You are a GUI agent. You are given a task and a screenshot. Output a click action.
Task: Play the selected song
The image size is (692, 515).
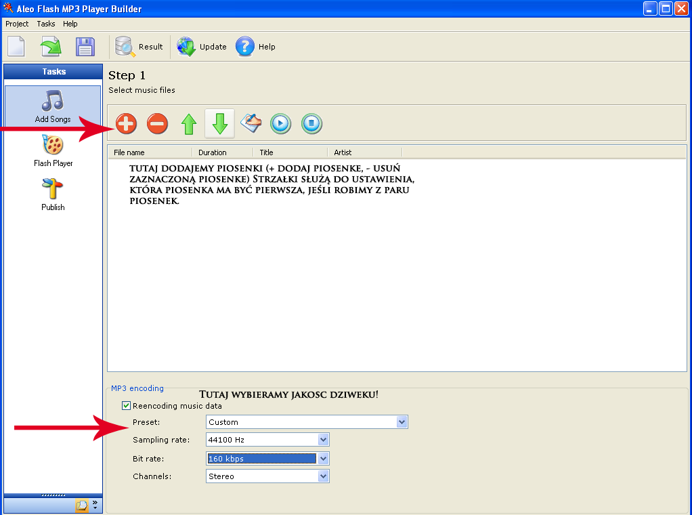point(281,123)
